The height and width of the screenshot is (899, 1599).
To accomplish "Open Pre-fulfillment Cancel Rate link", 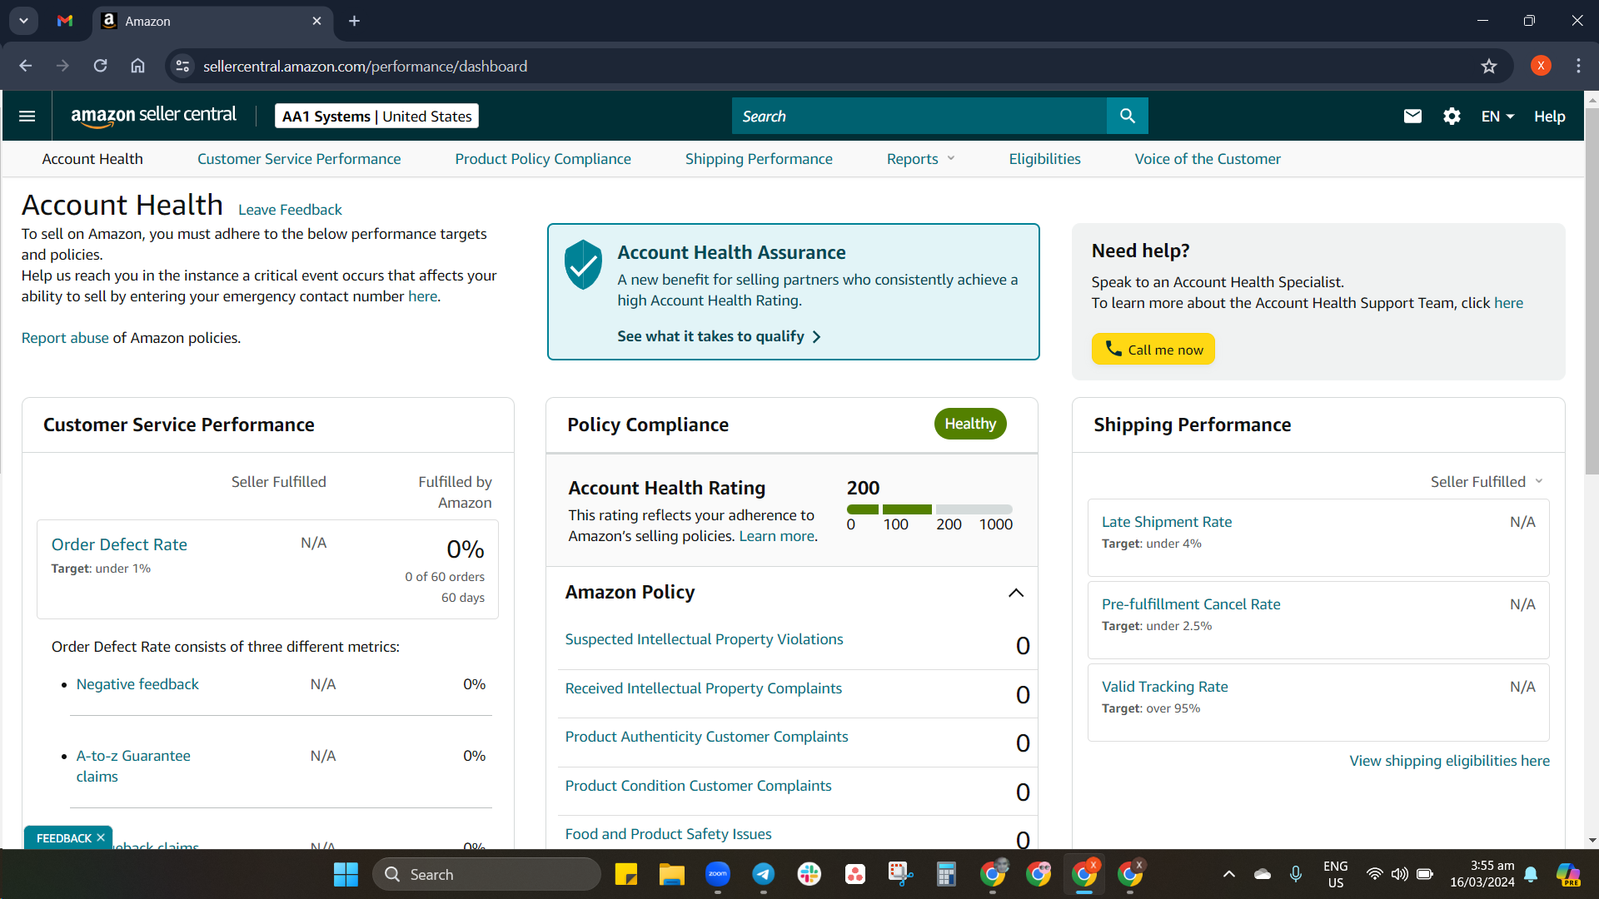I will point(1190,603).
